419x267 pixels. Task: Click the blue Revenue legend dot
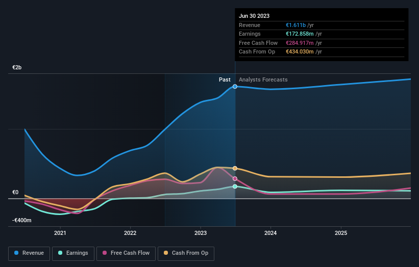[16, 253]
